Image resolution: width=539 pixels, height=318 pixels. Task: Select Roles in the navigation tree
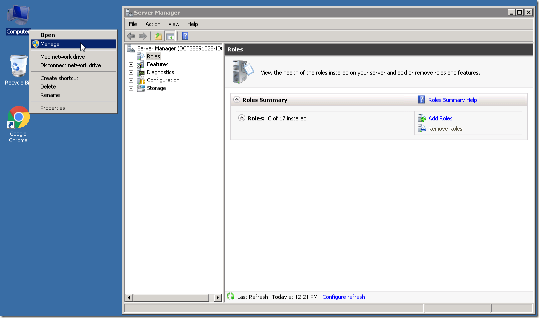(153, 56)
